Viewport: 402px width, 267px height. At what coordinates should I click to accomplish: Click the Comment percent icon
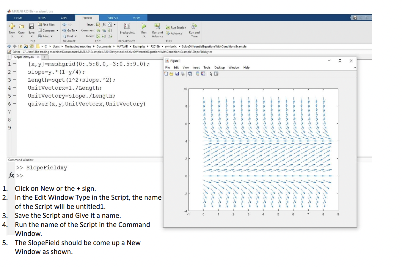point(98,31)
